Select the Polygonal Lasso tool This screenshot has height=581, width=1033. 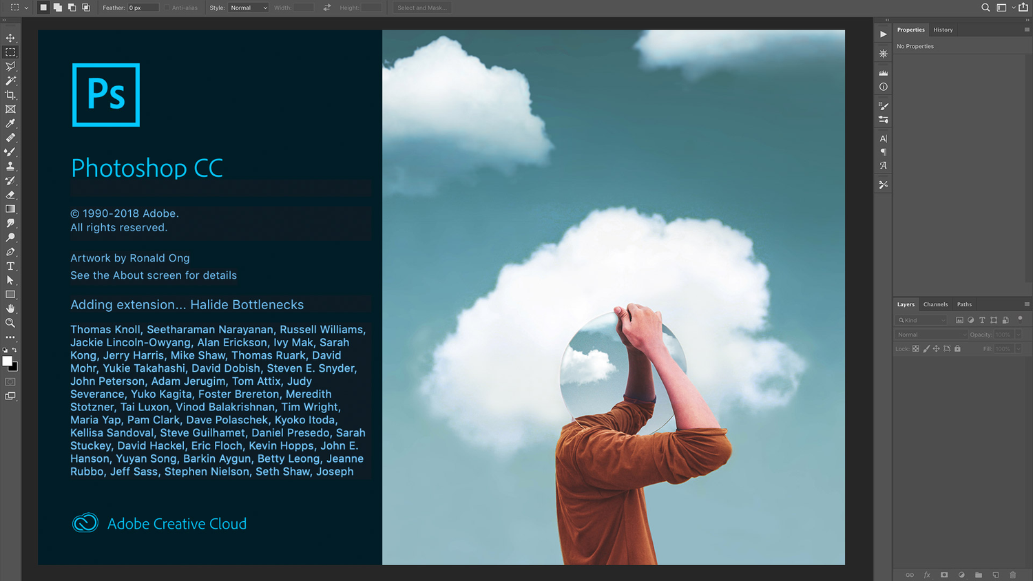(x=10, y=67)
